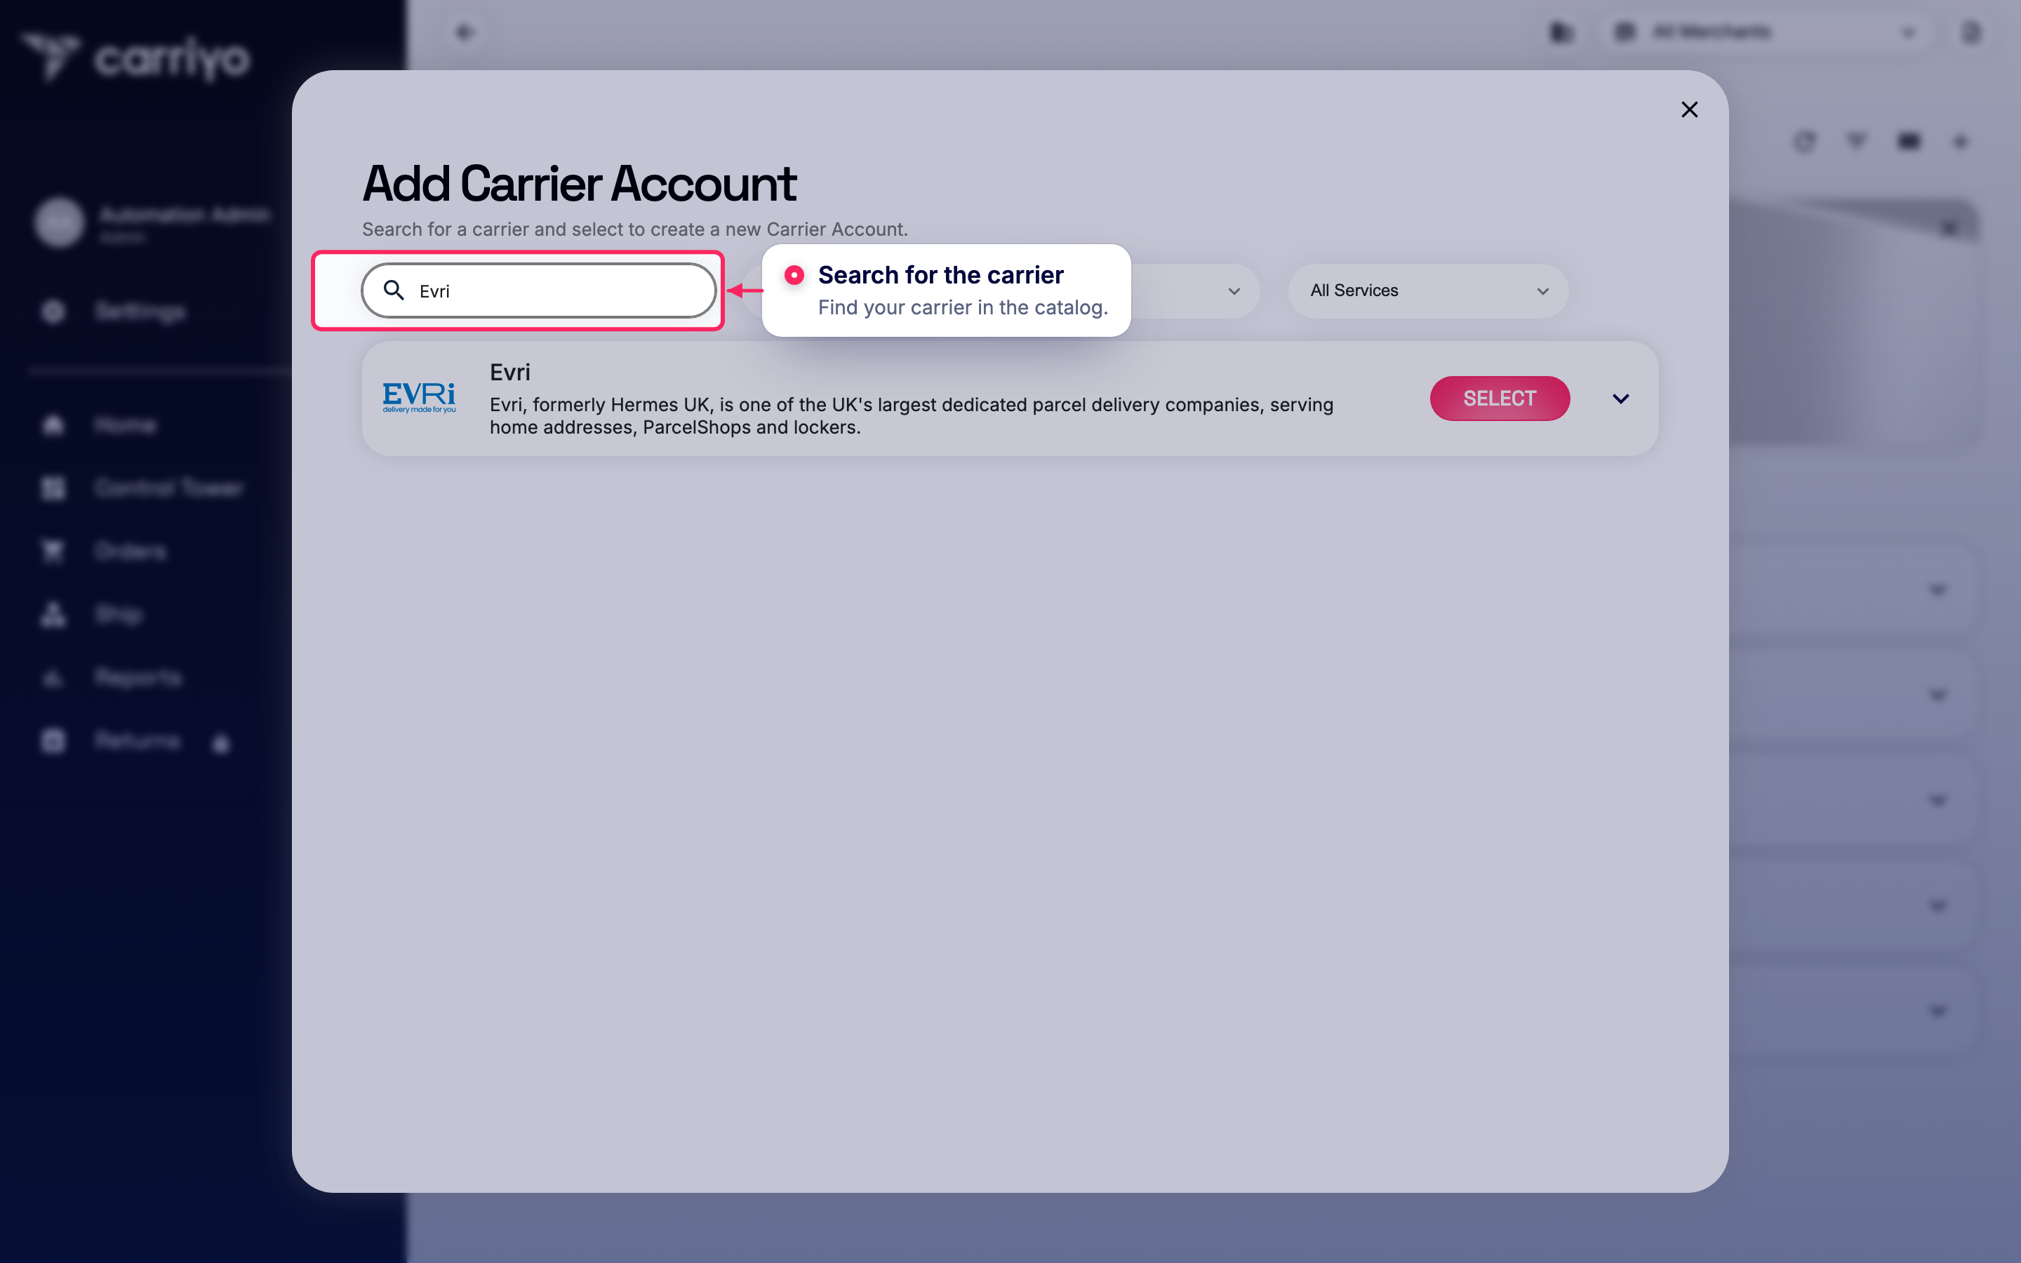The height and width of the screenshot is (1263, 2021).
Task: Click the 'Search for a carrier and select' subtitle
Action: [x=634, y=229]
